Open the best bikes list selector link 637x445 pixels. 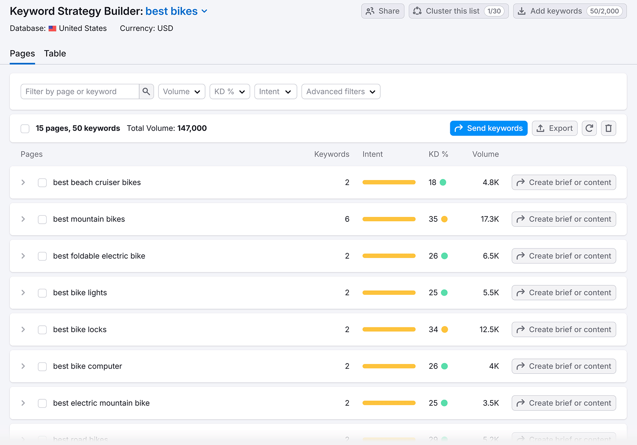pyautogui.click(x=171, y=11)
